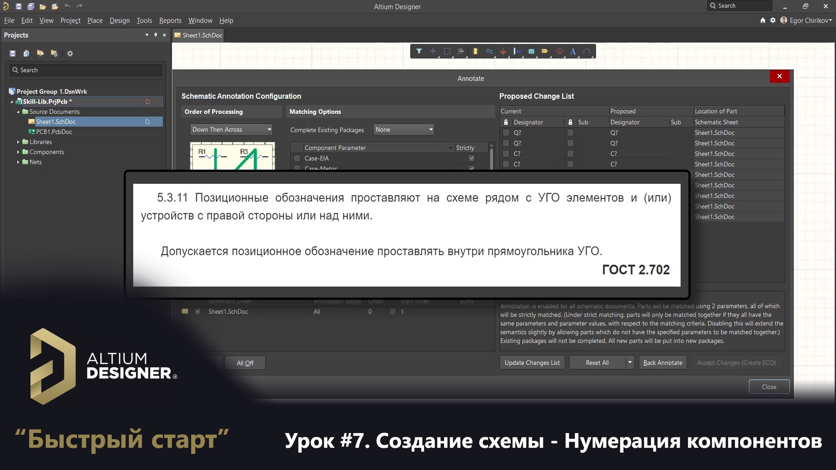Enable Strictly checkbox for Case-EIA

[x=471, y=158]
